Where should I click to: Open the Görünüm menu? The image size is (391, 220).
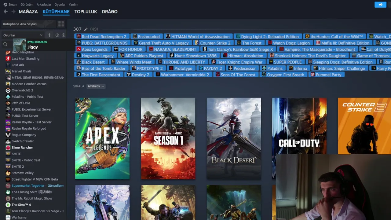pyautogui.click(x=27, y=5)
